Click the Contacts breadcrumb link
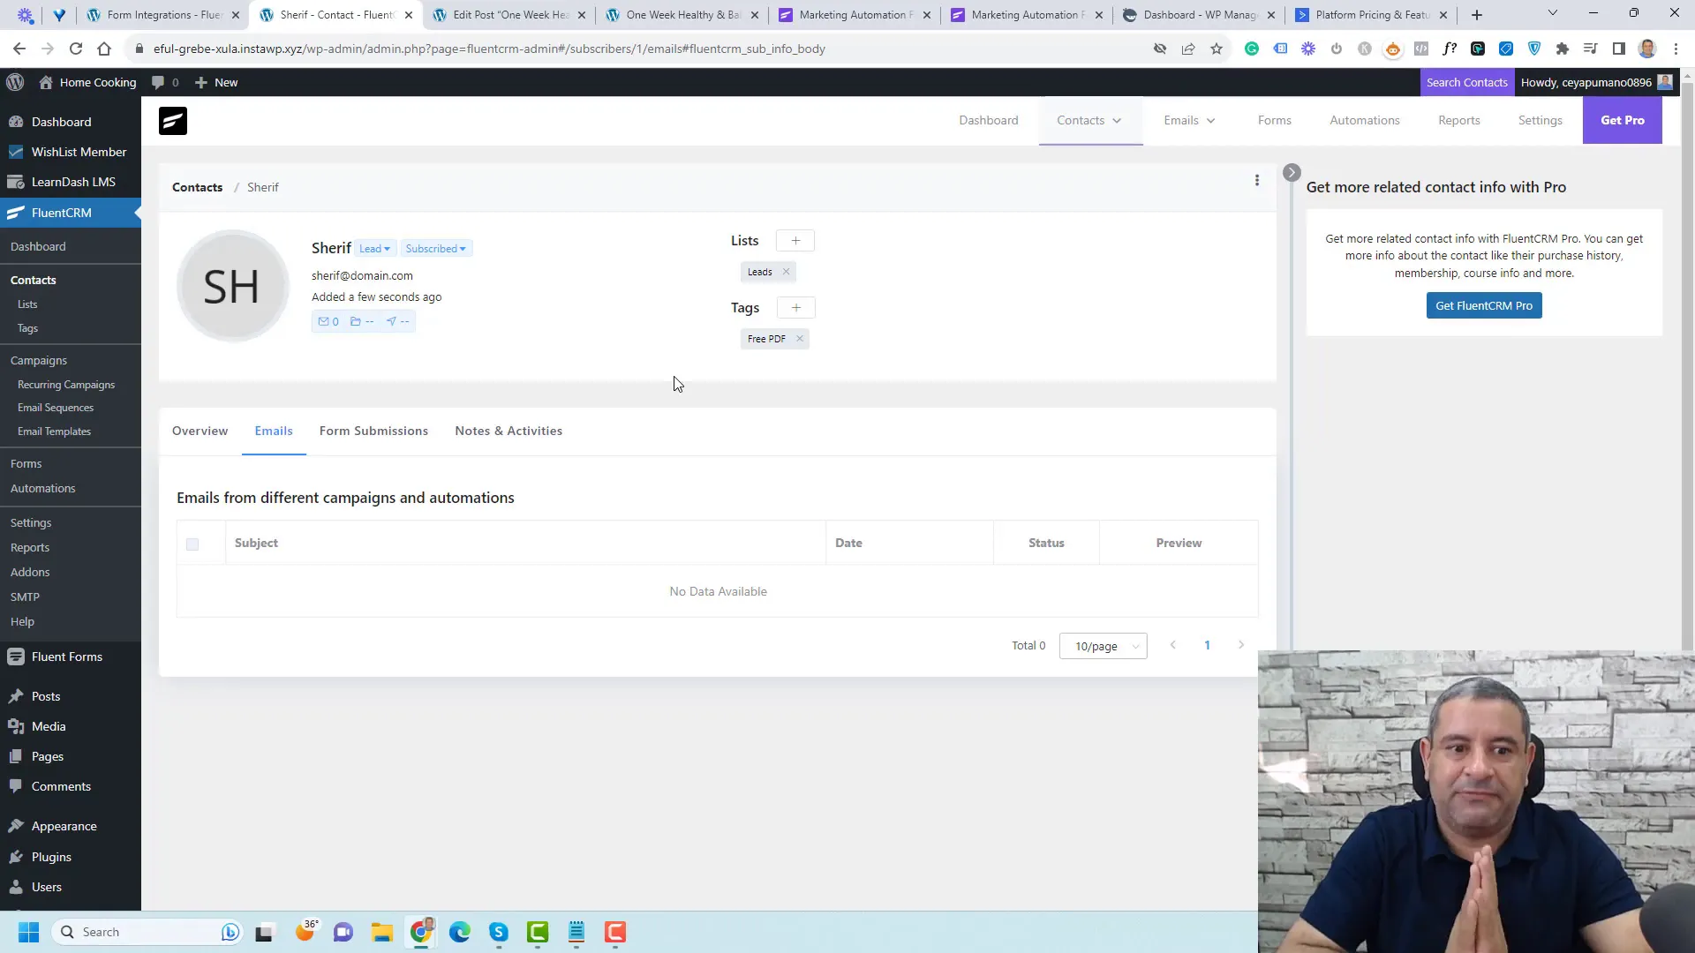 pos(197,187)
